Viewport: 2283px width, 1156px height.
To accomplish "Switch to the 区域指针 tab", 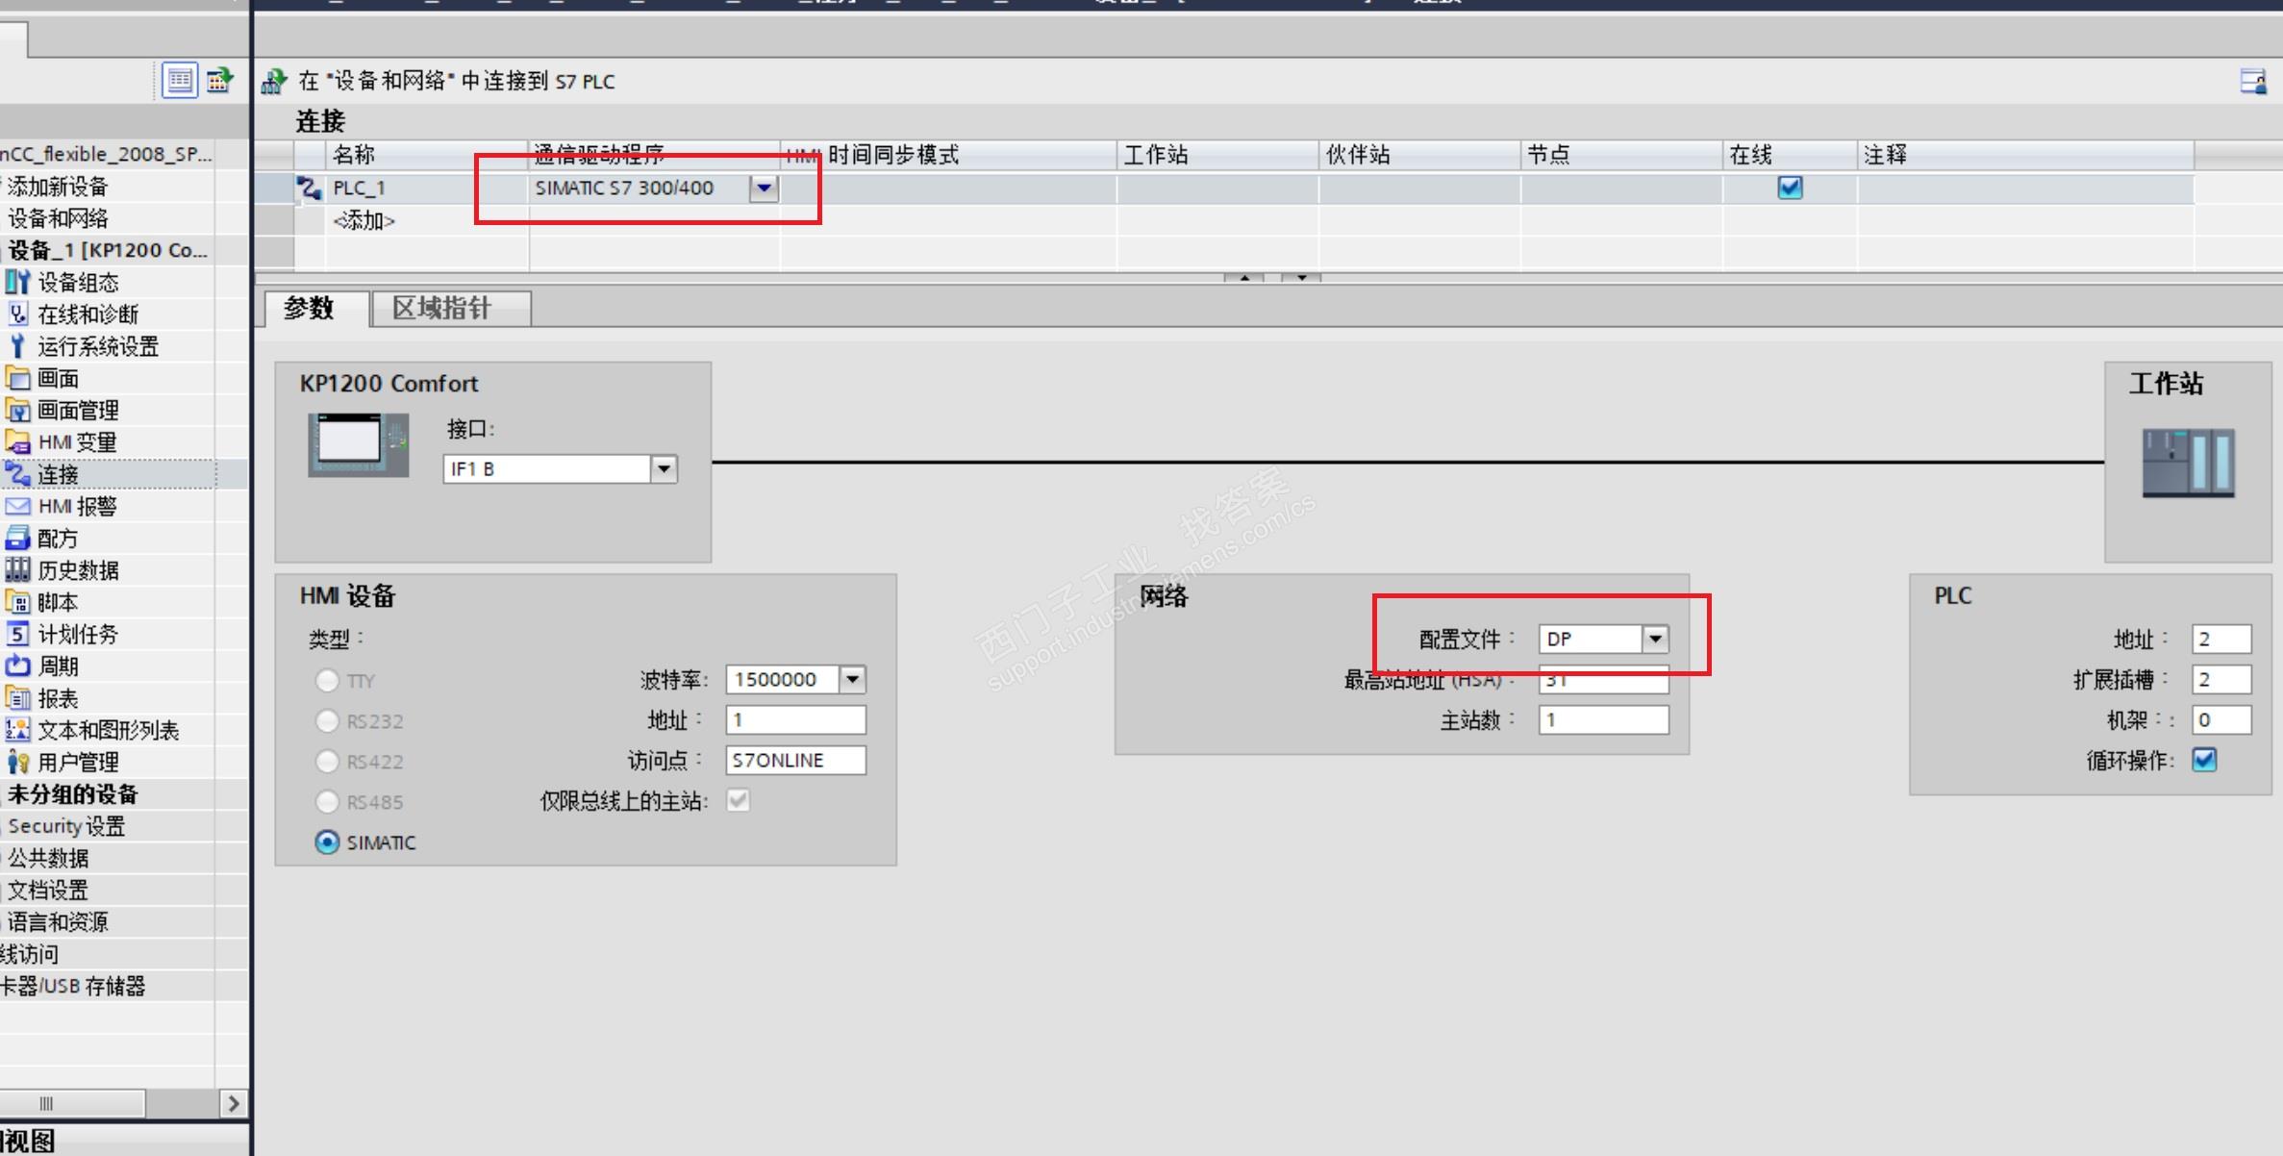I will (442, 309).
